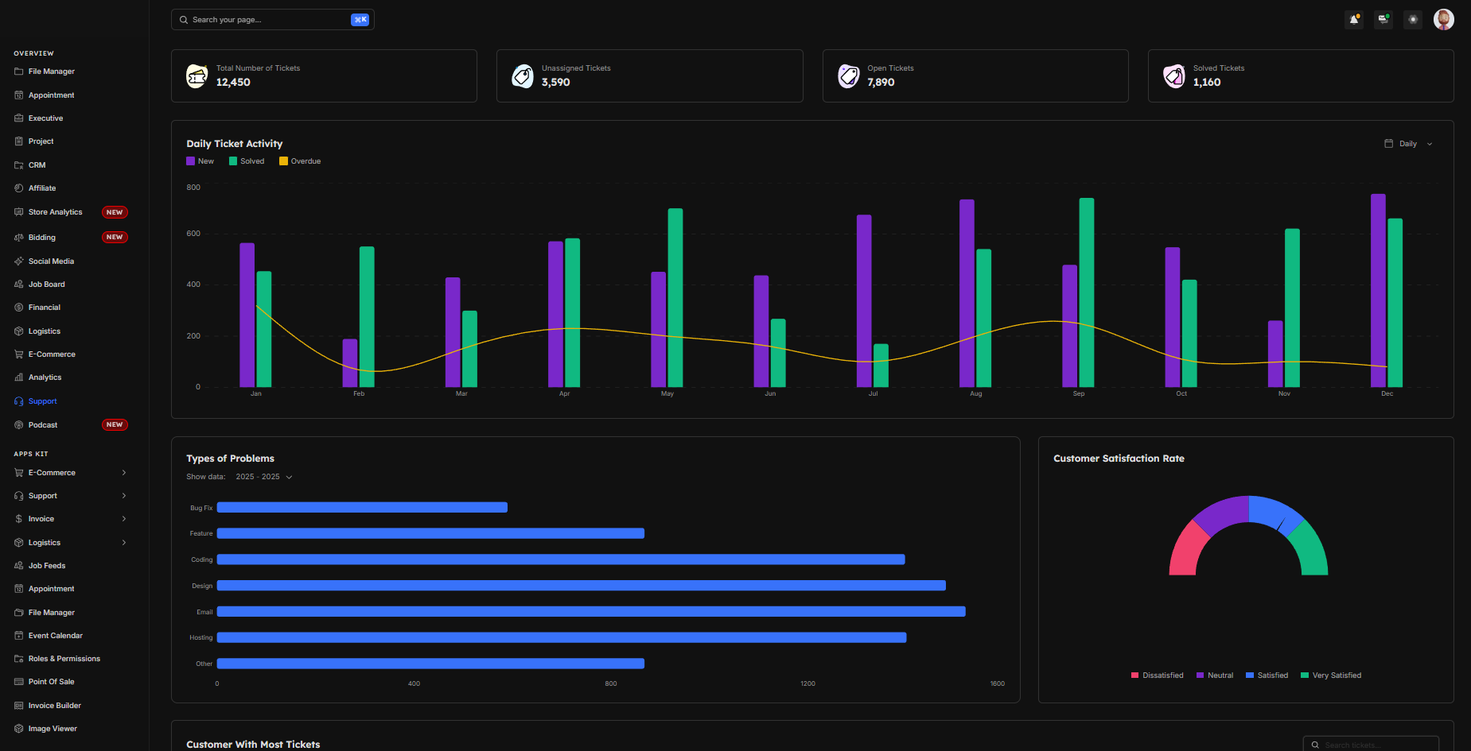Open the Daily period dropdown
This screenshot has height=751, width=1471.
[1408, 144]
